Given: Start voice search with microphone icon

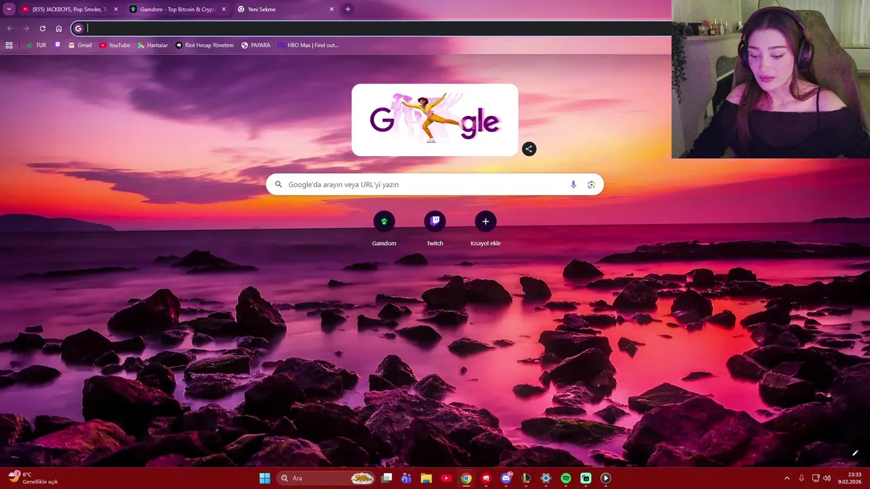Looking at the screenshot, I should tap(574, 185).
